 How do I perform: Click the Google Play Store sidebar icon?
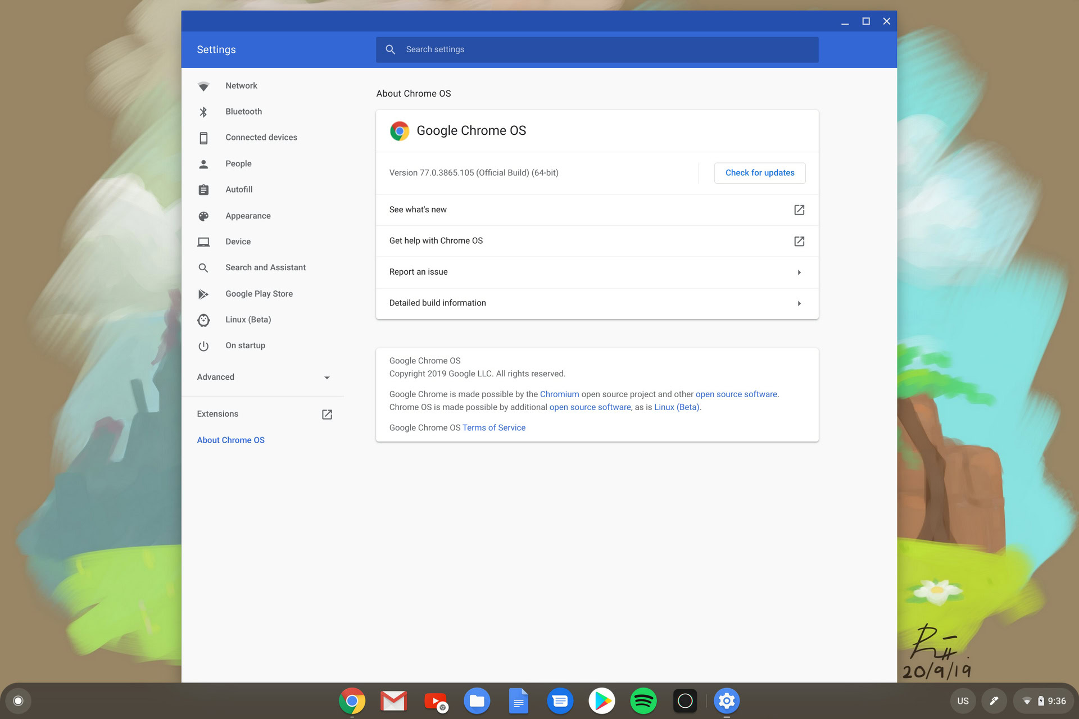203,294
